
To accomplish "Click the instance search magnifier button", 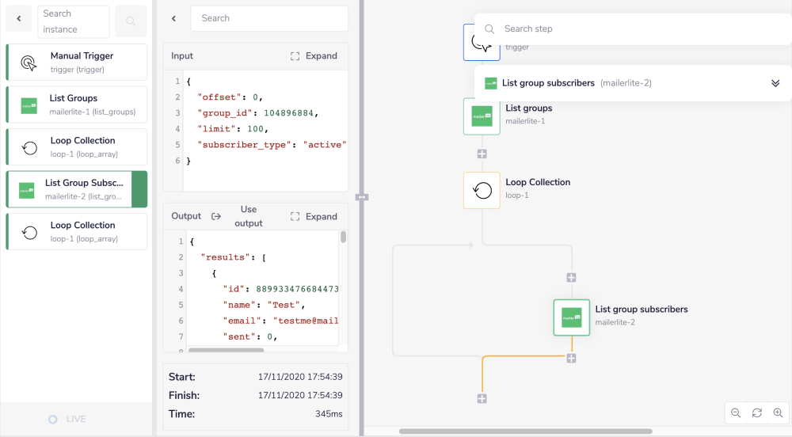I will [131, 21].
